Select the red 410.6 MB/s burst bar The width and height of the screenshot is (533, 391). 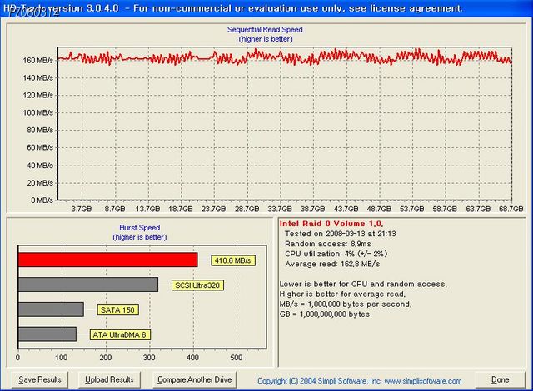[107, 260]
